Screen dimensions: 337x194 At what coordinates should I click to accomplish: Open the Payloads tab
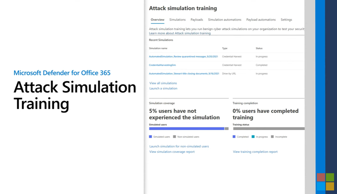coord(197,20)
